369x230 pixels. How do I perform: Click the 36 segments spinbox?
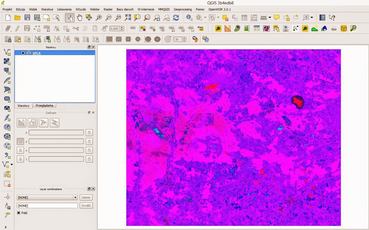pos(180,39)
